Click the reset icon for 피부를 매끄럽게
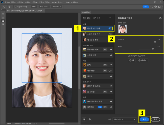This screenshot has width=164, height=125. pos(160,18)
